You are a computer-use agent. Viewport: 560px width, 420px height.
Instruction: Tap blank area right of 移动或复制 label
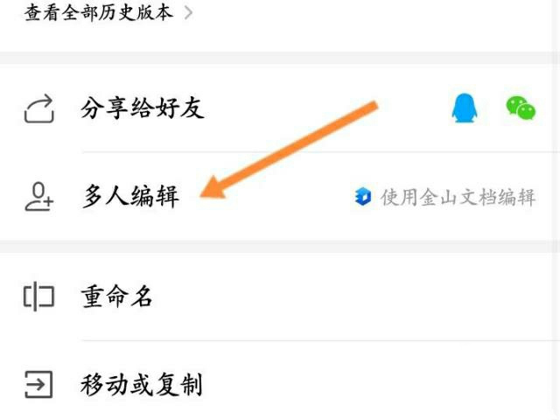click(377, 385)
